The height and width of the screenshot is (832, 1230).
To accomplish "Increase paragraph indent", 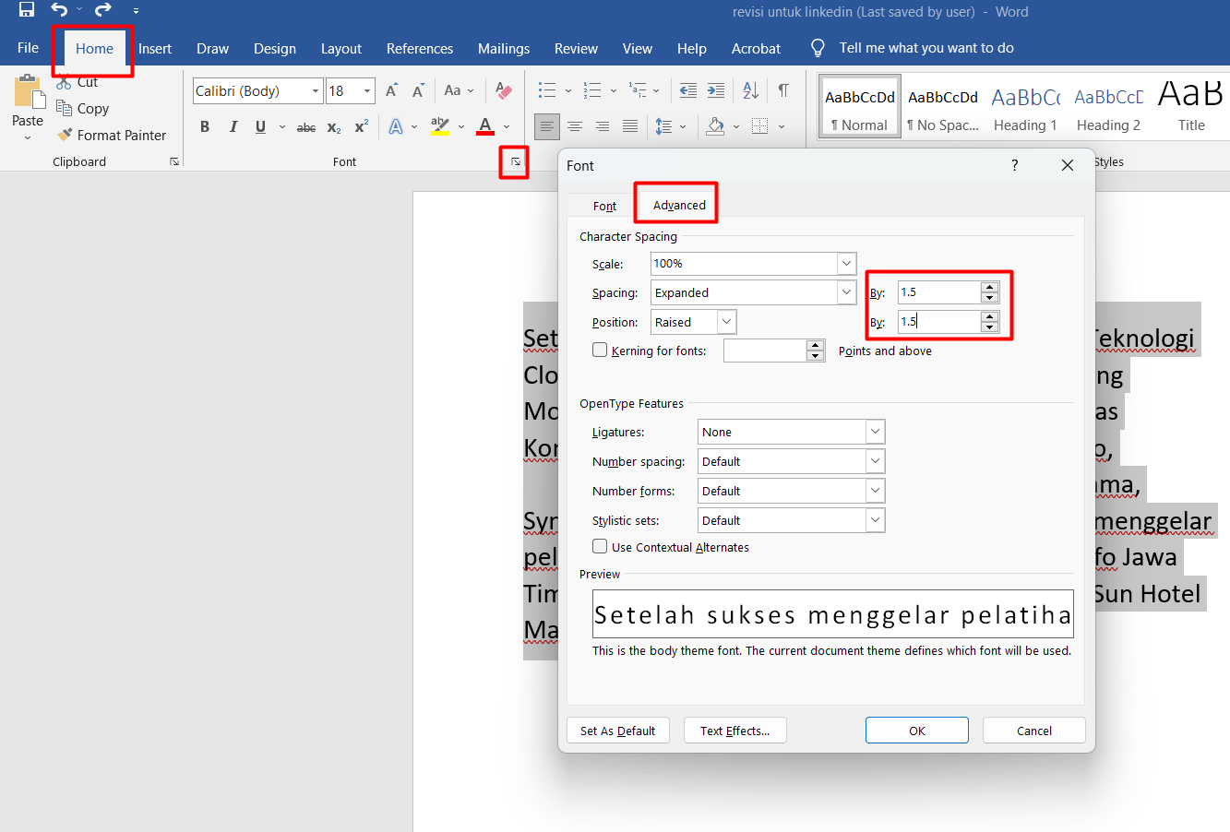I will click(716, 90).
